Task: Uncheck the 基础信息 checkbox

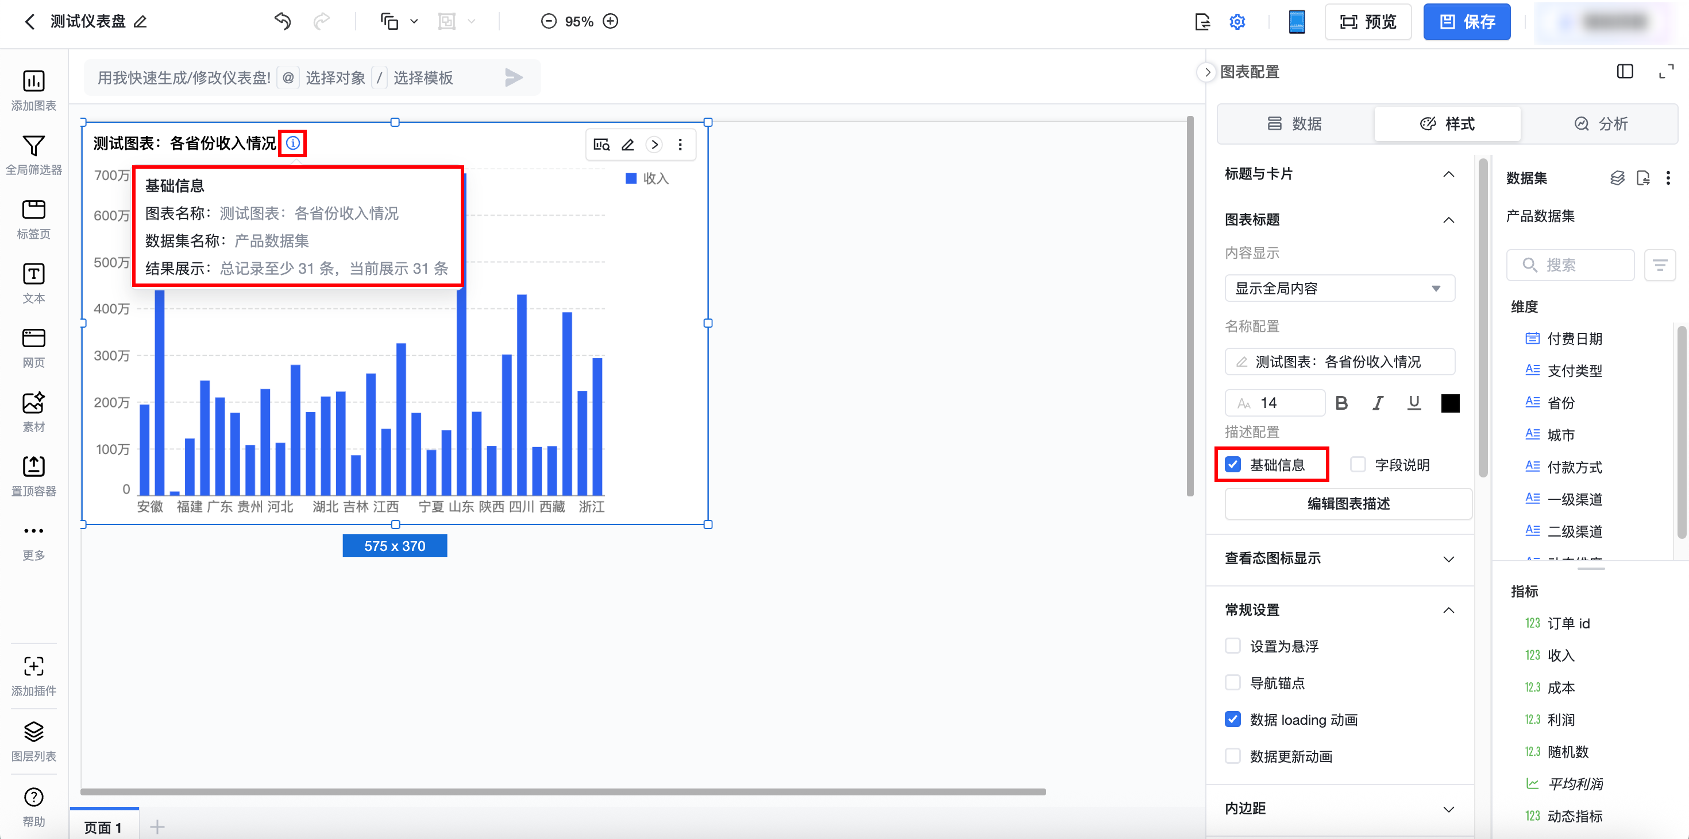Action: 1233,464
